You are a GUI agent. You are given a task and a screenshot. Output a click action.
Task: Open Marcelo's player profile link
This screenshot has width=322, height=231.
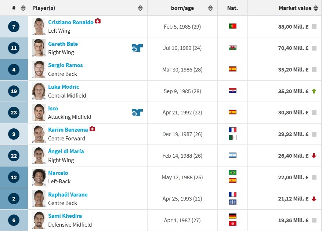(58, 173)
